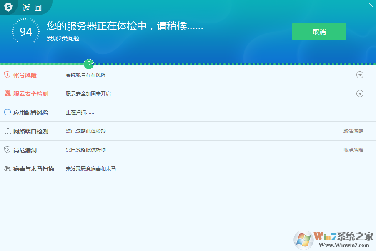
Task: Click the green dot on the scan progress line
Action: pos(89,64)
